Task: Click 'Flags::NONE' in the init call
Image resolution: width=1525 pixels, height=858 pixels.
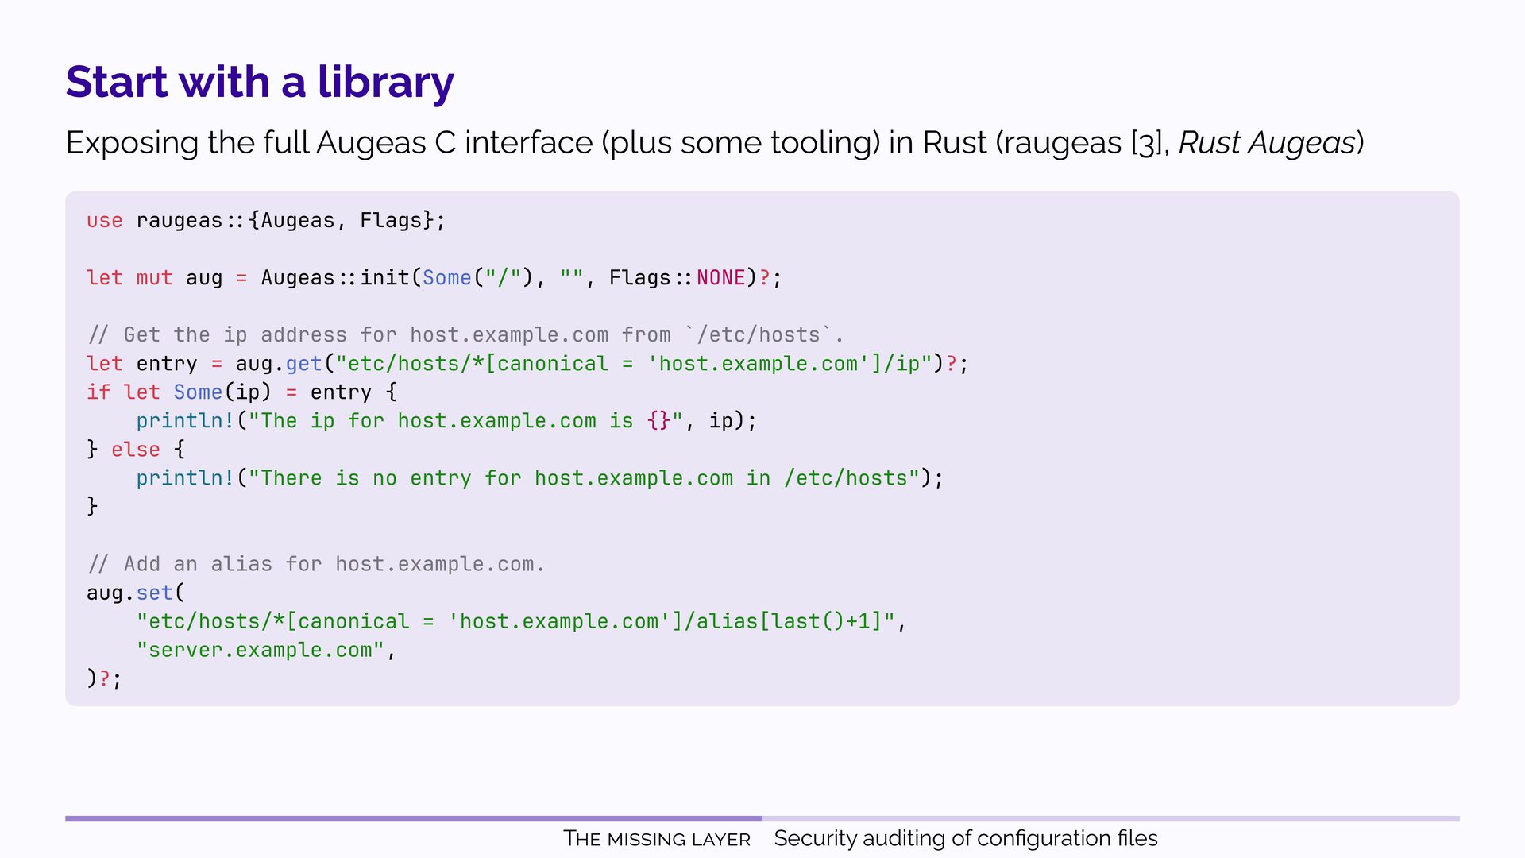Action: click(x=677, y=278)
